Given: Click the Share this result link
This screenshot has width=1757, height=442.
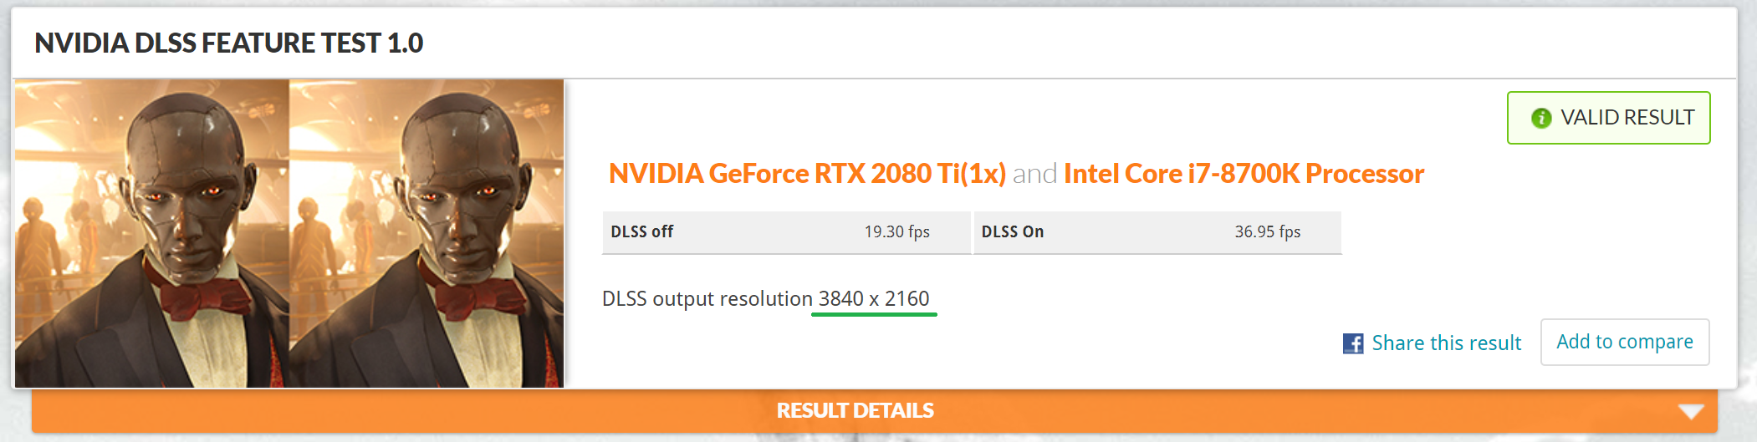Looking at the screenshot, I should coord(1446,343).
